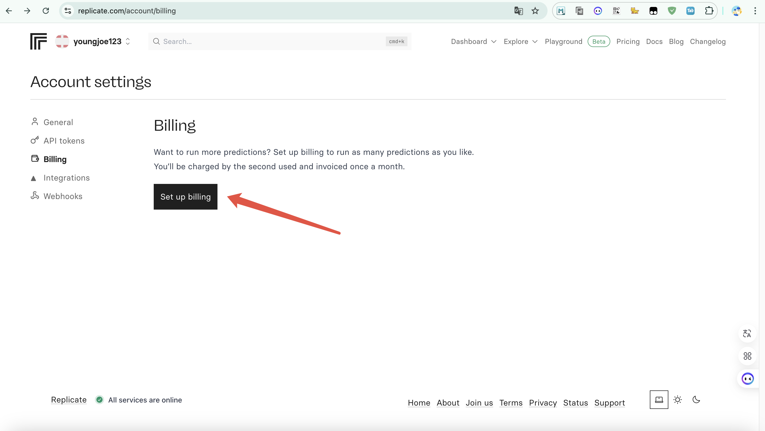Screen dimensions: 765x431
Task: Click the Replicate logo icon
Action: [39, 41]
